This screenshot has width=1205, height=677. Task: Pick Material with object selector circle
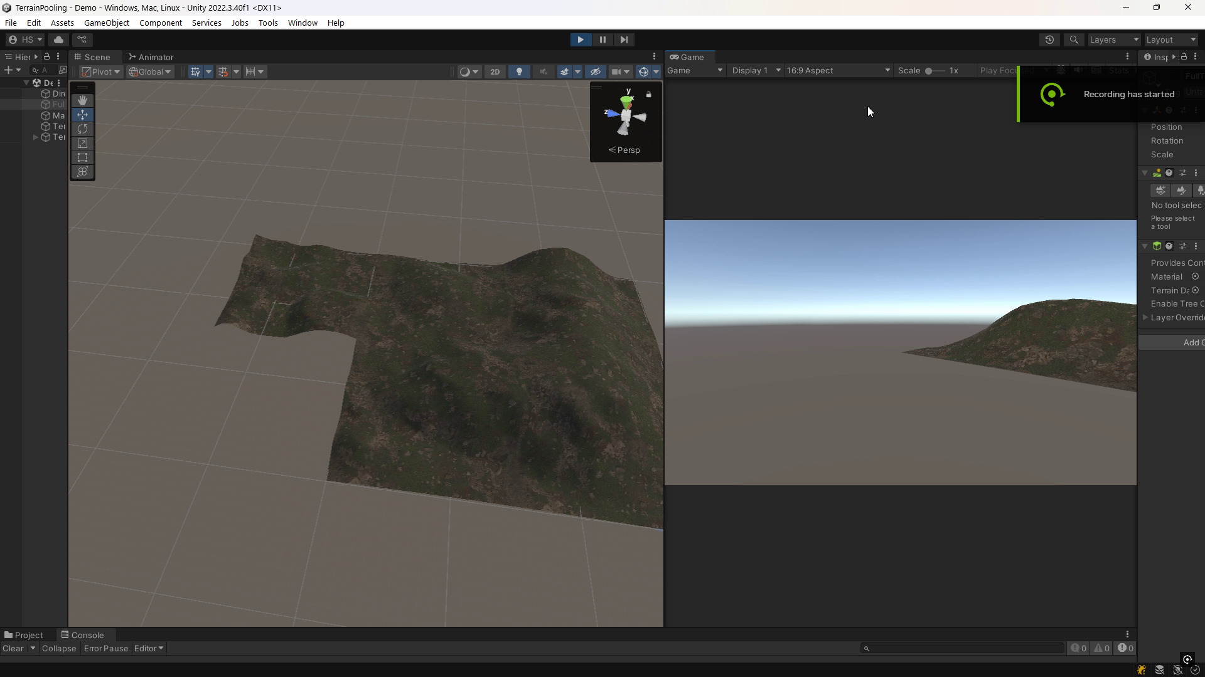pos(1195,276)
